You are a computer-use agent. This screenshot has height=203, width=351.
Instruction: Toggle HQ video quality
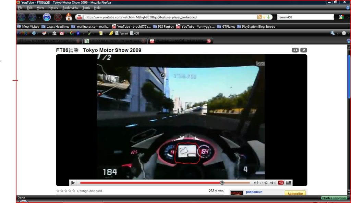point(281,183)
